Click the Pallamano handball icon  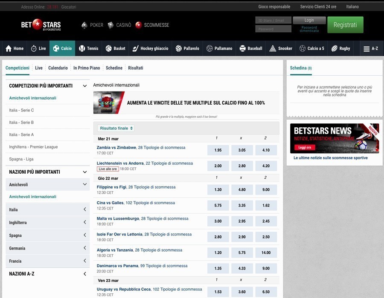[x=209, y=49]
